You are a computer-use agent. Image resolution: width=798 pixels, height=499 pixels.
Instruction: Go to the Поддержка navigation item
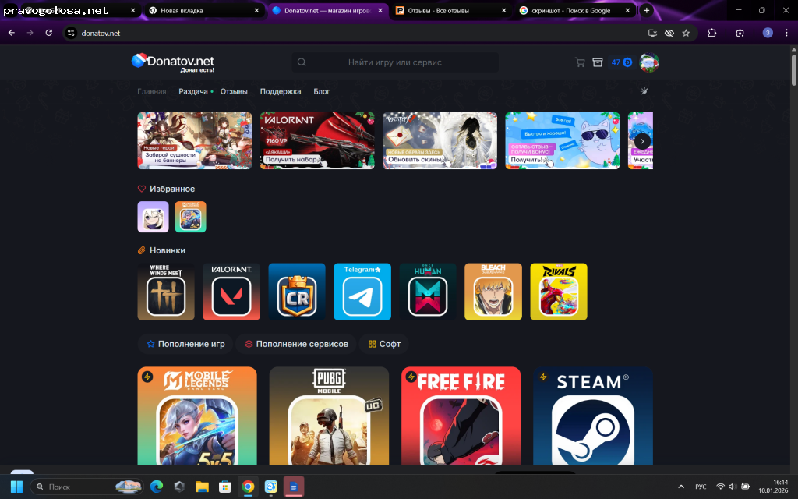click(x=281, y=91)
